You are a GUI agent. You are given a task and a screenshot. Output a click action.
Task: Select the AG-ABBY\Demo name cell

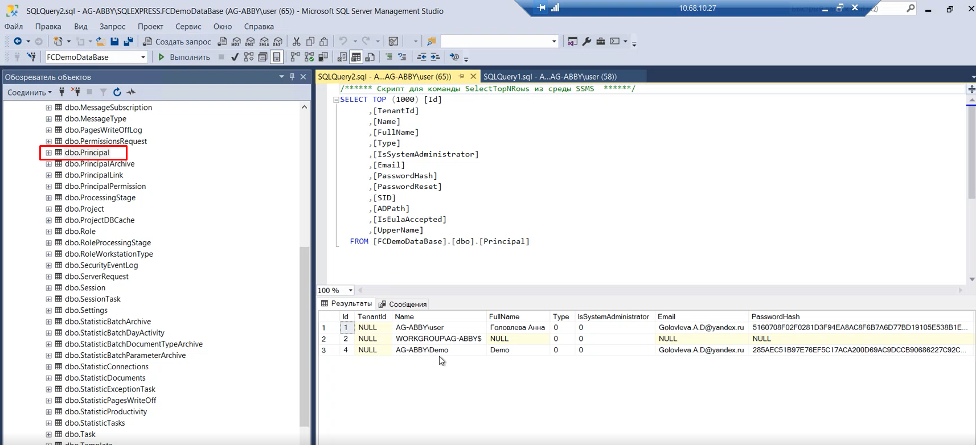tap(438, 350)
